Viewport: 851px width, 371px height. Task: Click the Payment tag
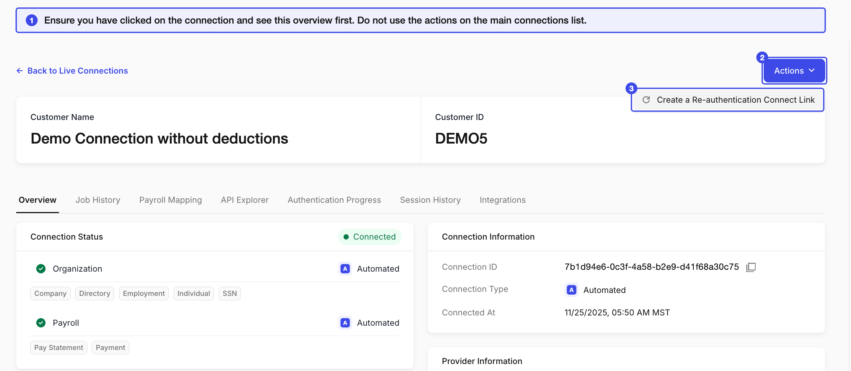tap(111, 347)
